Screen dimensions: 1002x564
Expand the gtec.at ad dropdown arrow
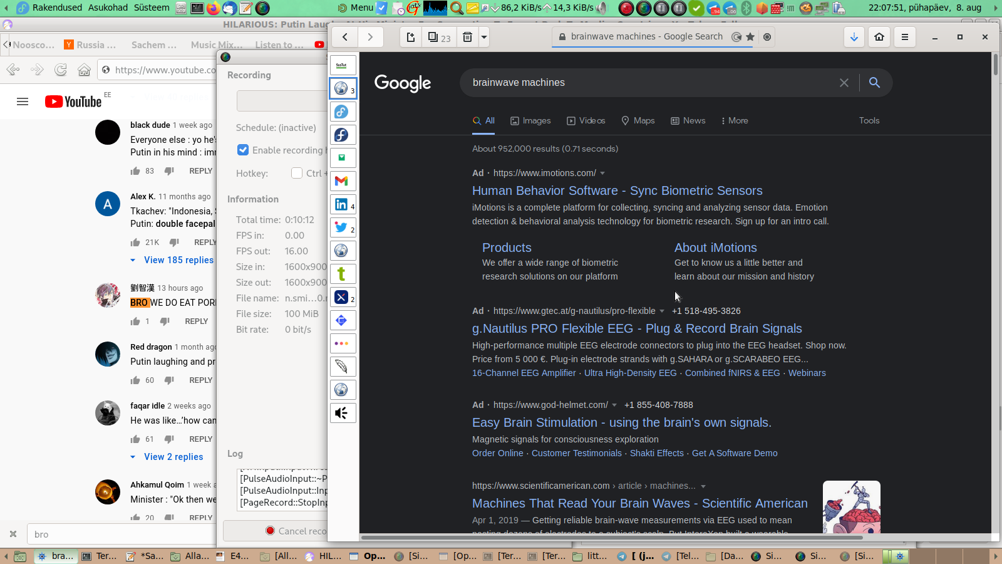coord(662,311)
